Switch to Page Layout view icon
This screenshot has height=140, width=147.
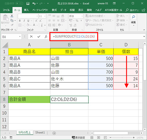99,138
